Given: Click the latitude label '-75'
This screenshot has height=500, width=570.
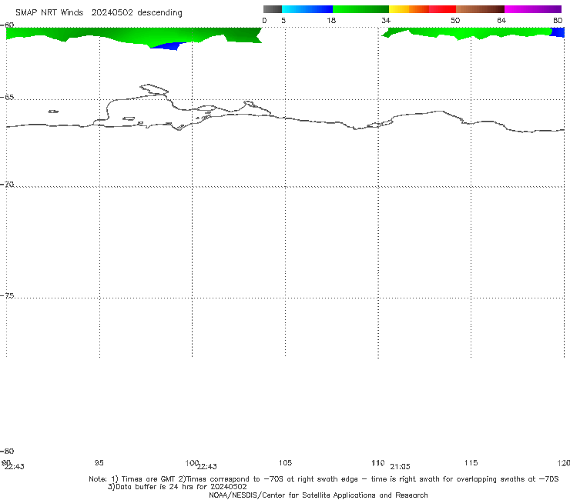Looking at the screenshot, I should pos(7,295).
